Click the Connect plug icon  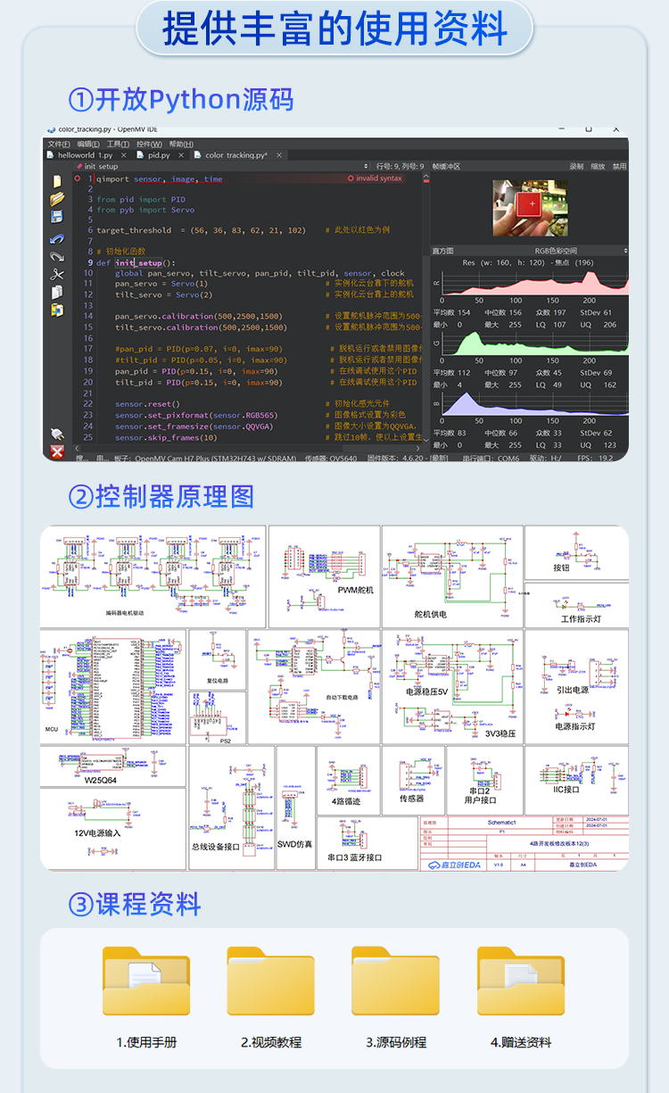click(57, 434)
